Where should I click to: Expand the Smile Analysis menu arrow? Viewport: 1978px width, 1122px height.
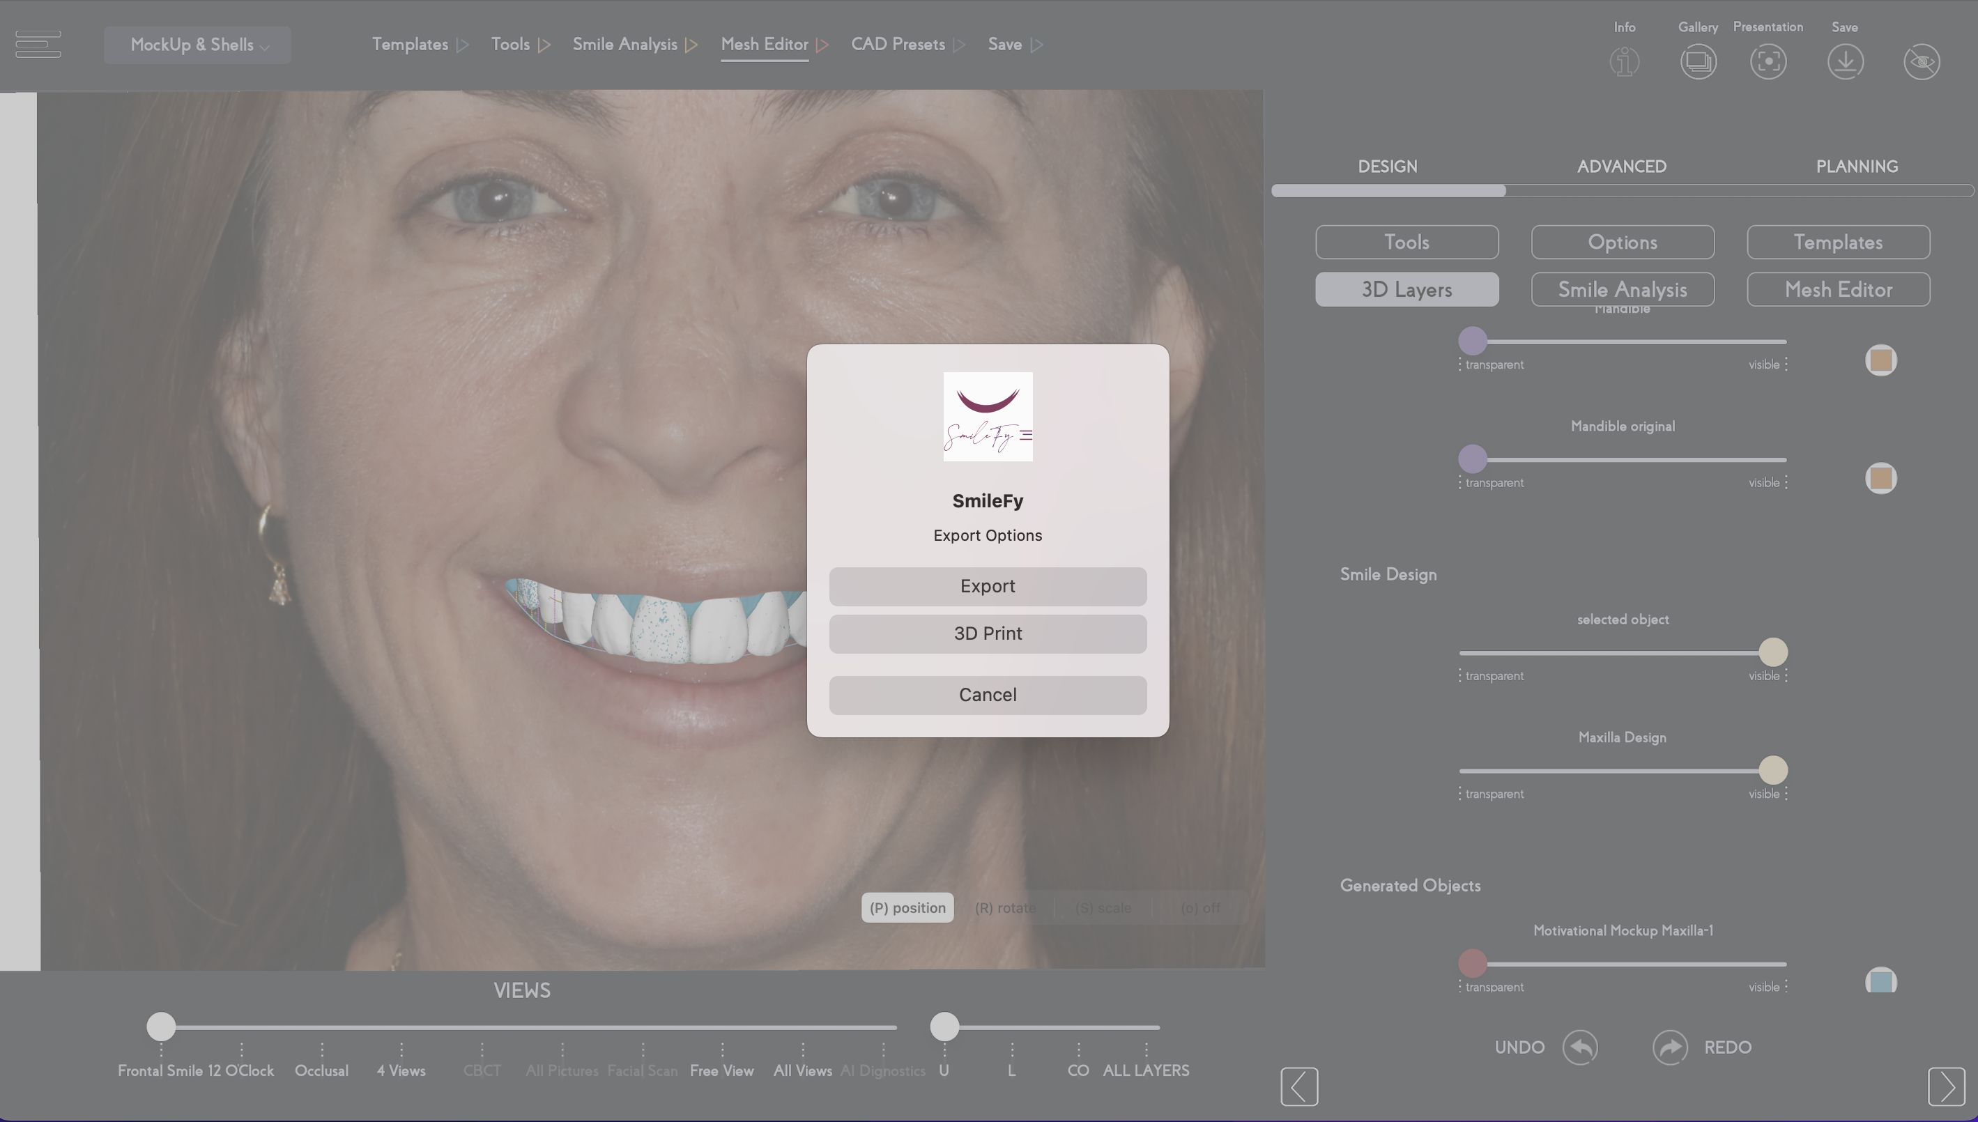691,44
